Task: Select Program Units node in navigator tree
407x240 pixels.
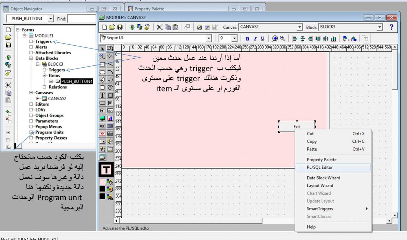Action: [49, 132]
